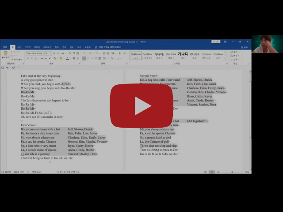Increase paragraph indent

tap(108, 53)
